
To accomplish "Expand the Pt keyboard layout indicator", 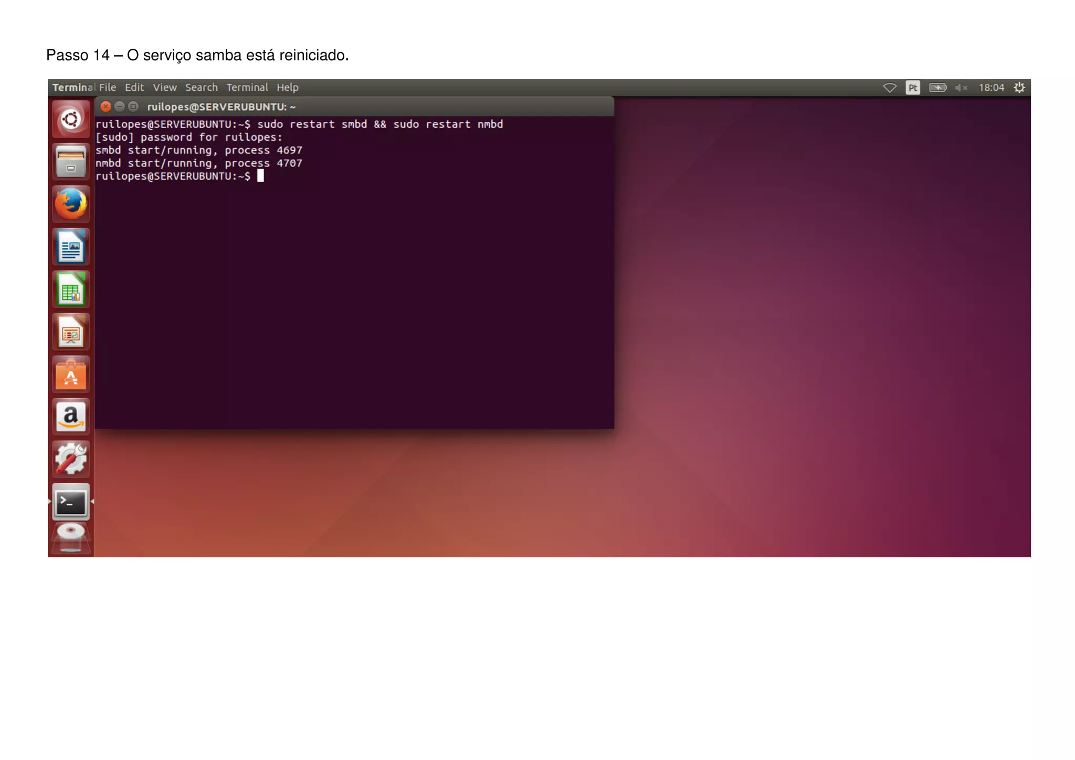I will 913,88.
